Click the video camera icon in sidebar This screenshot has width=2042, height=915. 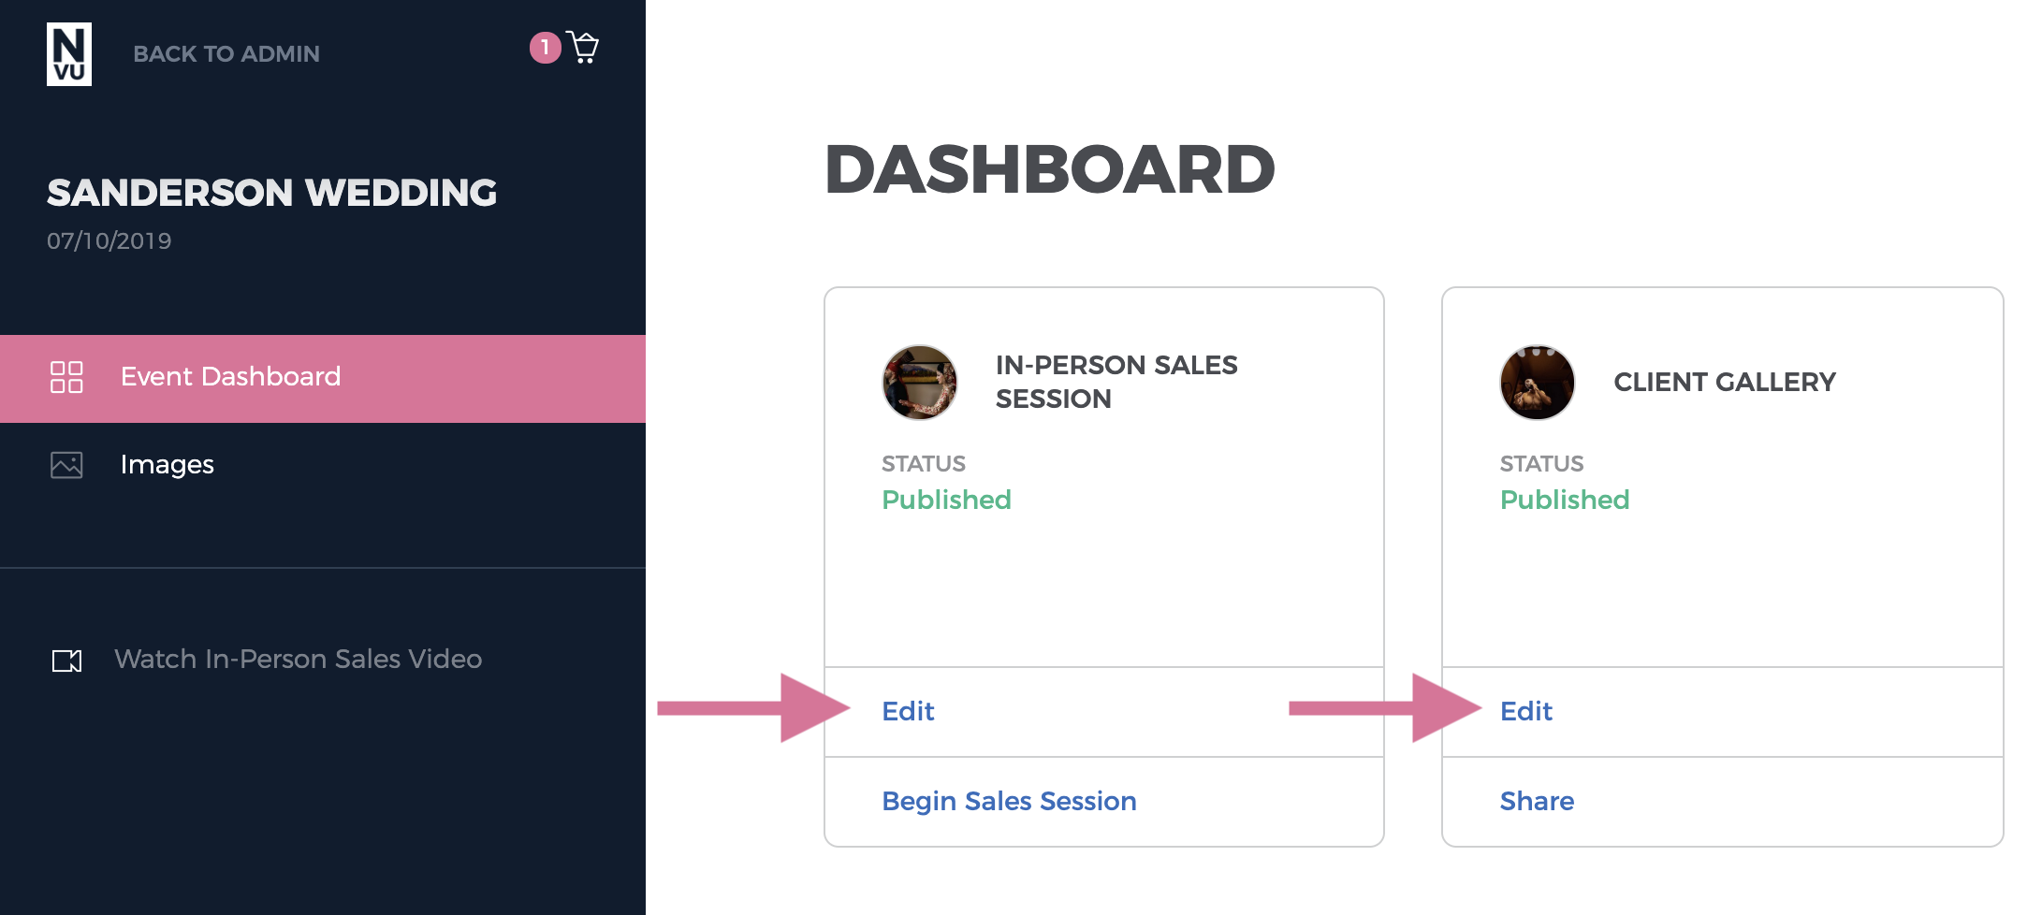pos(66,661)
